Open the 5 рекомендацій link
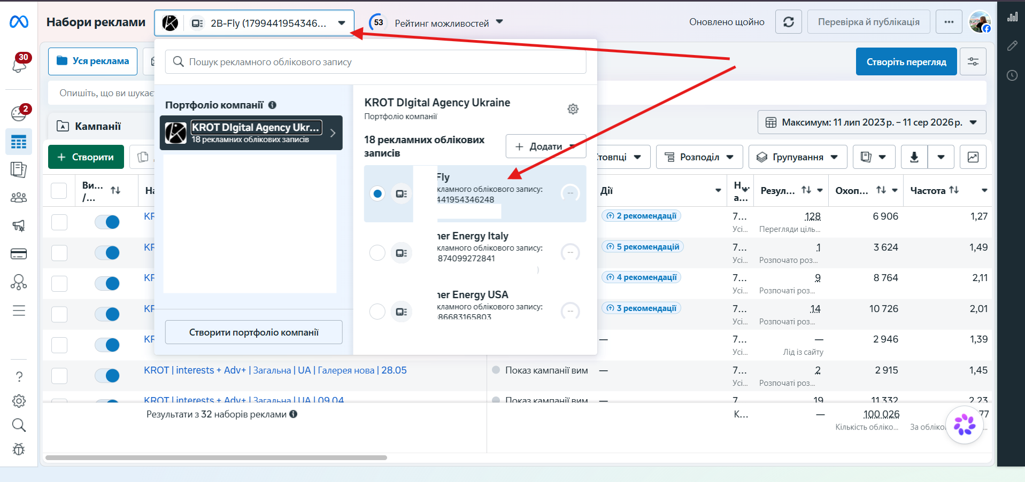The width and height of the screenshot is (1025, 482). [x=643, y=247]
